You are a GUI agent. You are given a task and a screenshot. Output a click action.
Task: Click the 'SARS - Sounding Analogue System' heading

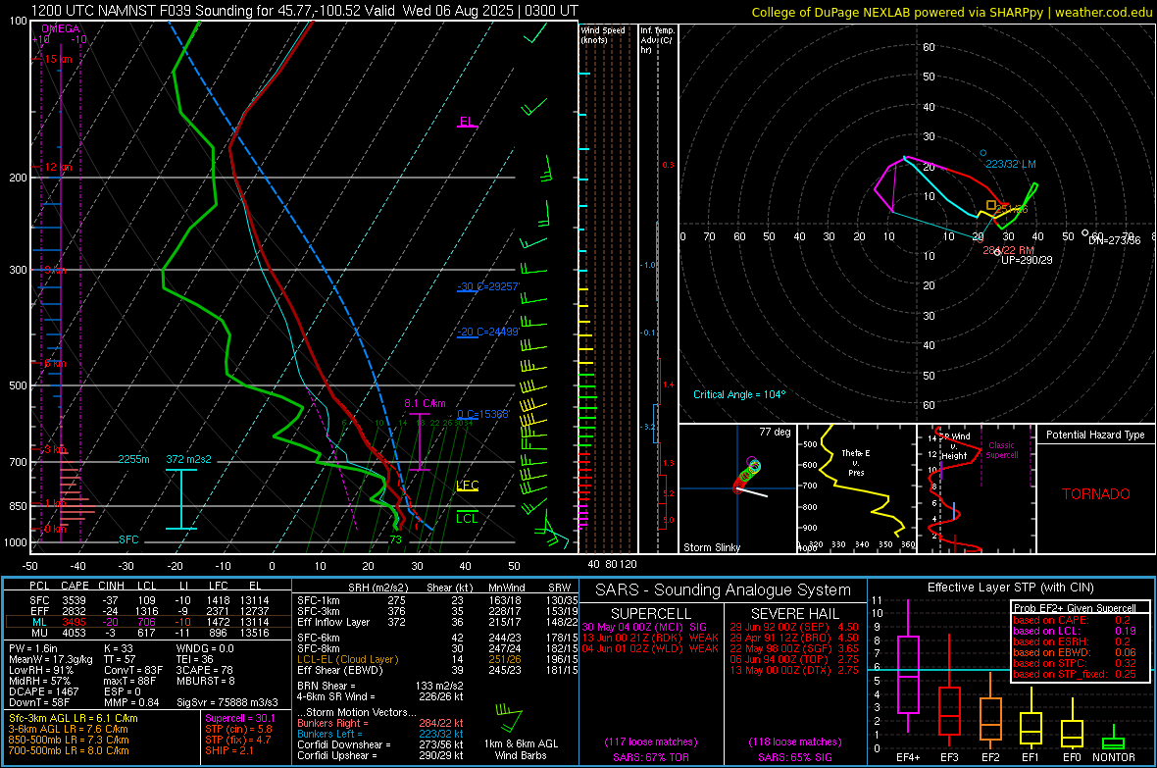coord(724,590)
